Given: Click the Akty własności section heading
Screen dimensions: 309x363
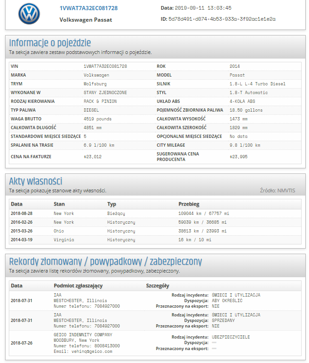Looking at the screenshot, I should (x=36, y=181).
